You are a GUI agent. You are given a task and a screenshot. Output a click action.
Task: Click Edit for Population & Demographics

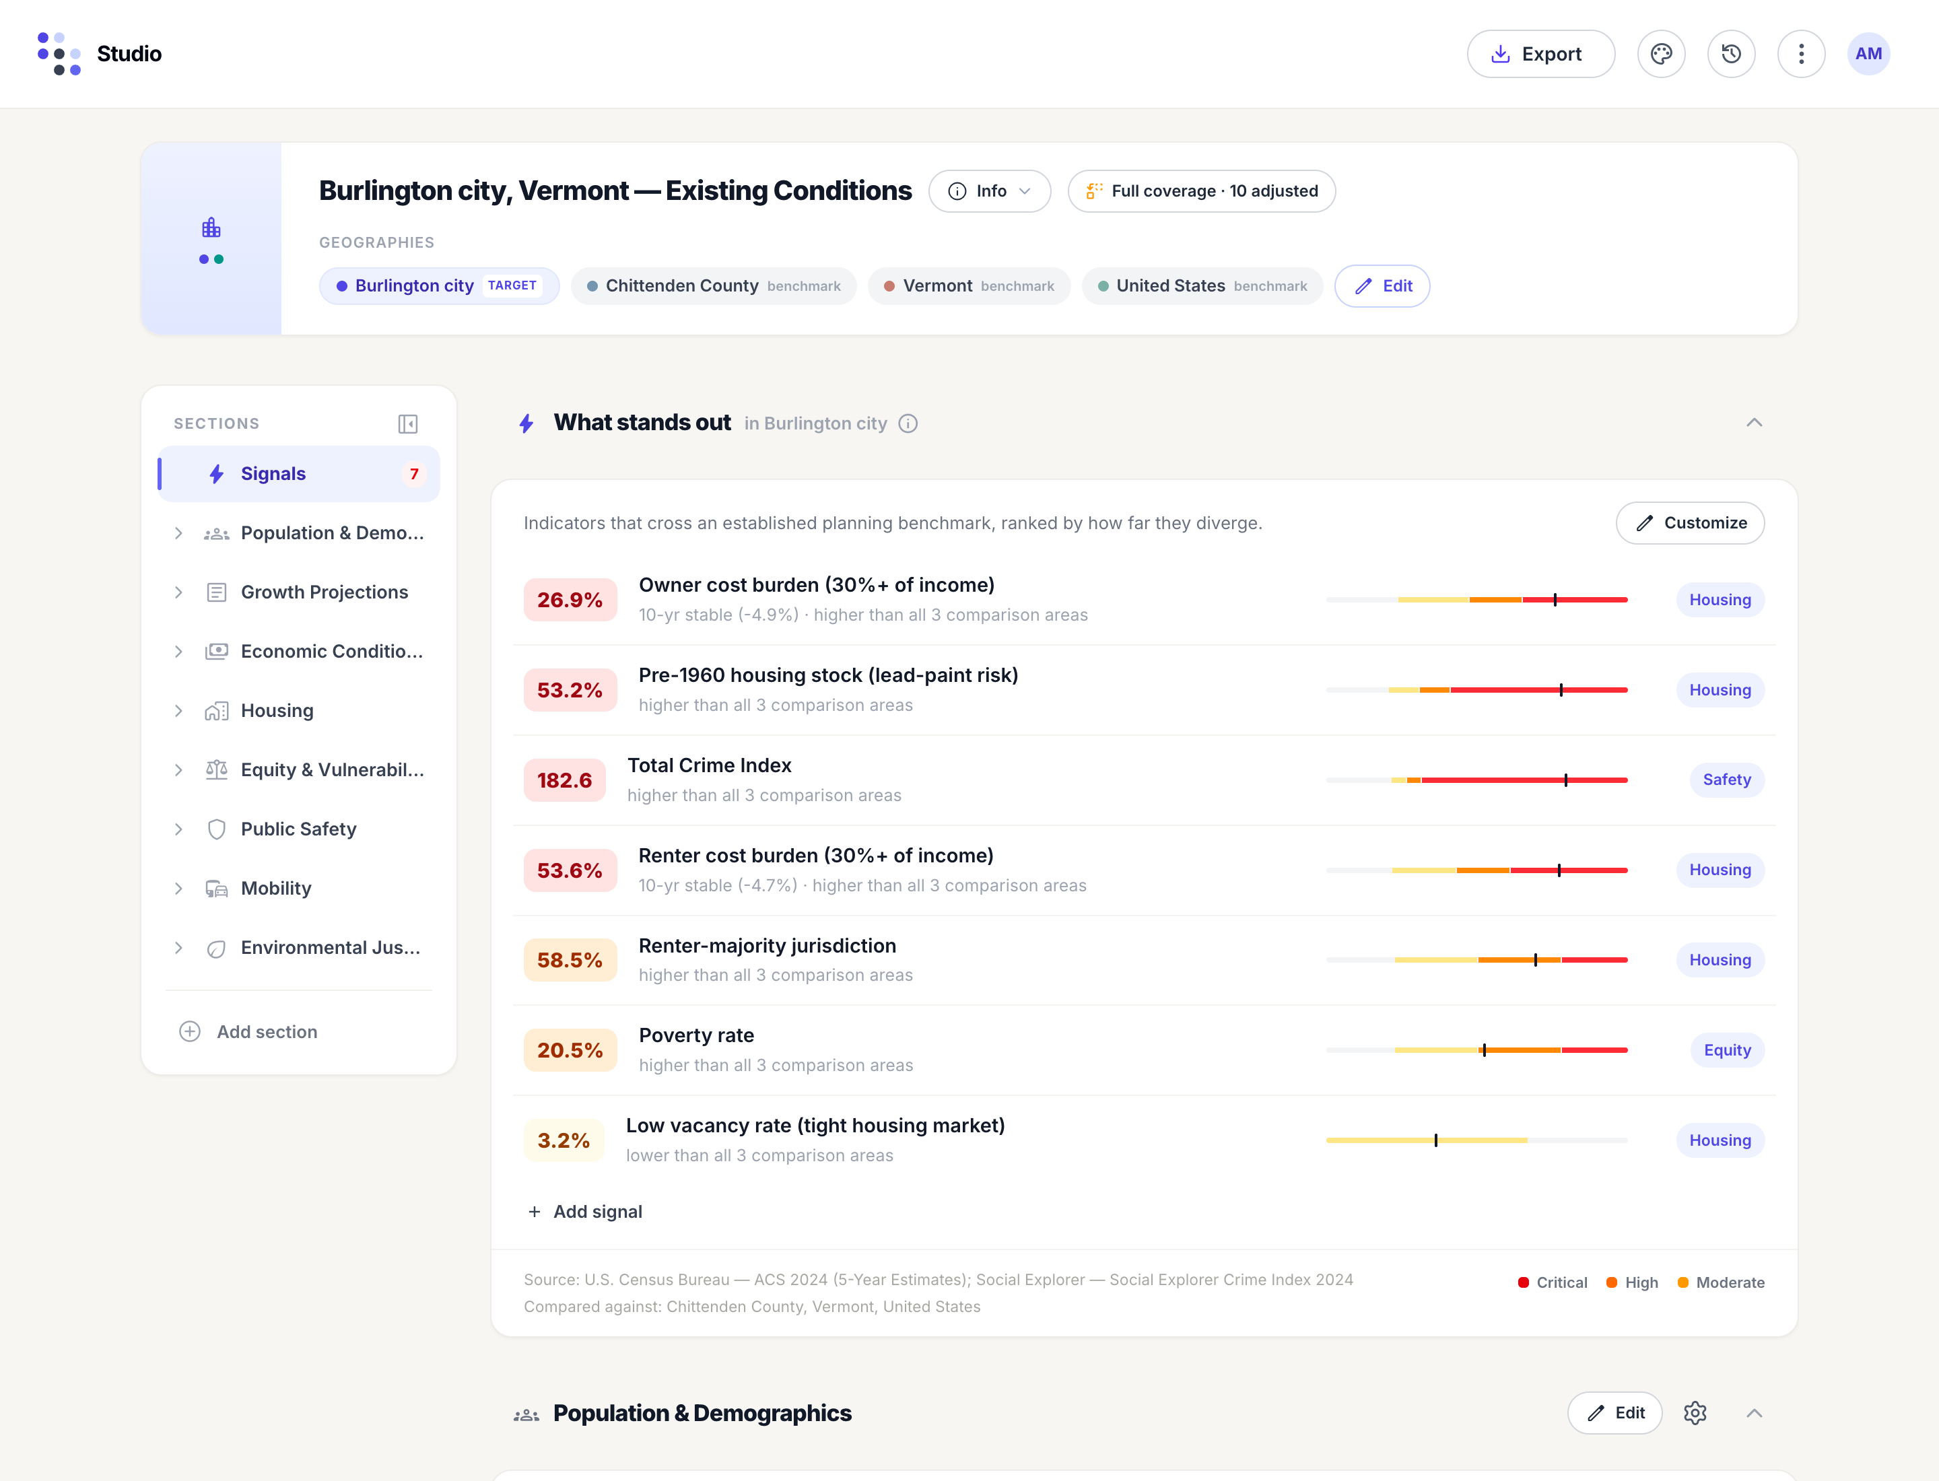point(1614,1413)
